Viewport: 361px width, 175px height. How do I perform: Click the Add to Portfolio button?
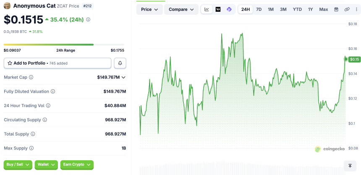tap(58, 63)
